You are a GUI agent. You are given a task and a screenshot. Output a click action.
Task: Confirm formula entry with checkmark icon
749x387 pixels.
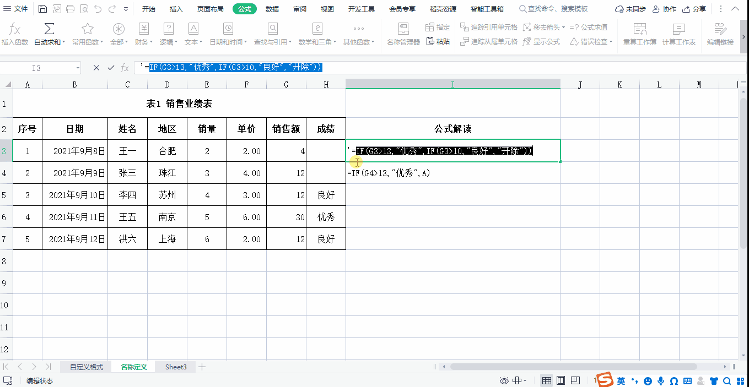click(x=111, y=68)
